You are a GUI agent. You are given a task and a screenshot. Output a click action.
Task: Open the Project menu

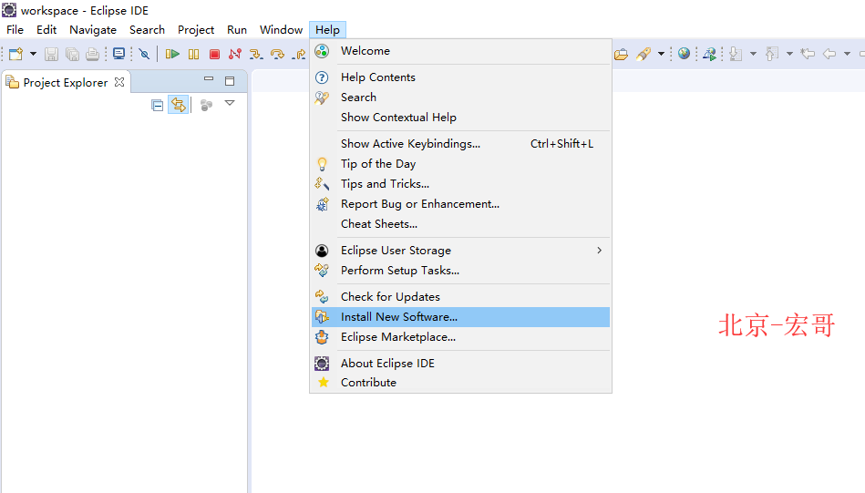tap(196, 30)
